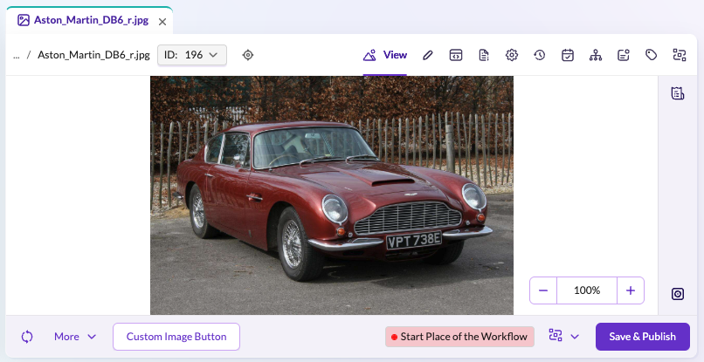Open the code window icon
Image resolution: width=704 pixels, height=362 pixels.
click(456, 55)
